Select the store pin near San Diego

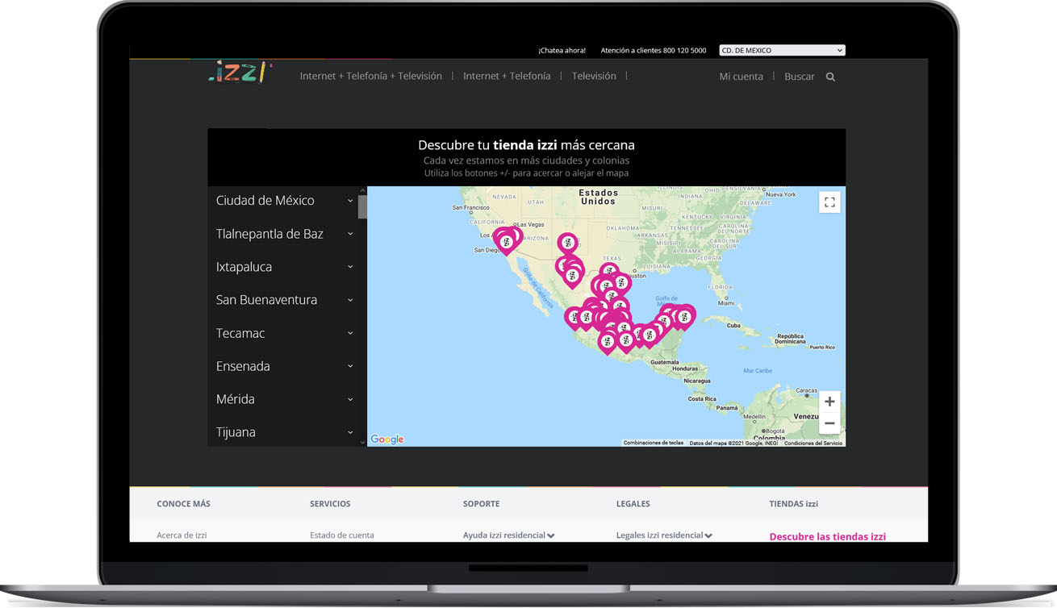click(x=507, y=242)
